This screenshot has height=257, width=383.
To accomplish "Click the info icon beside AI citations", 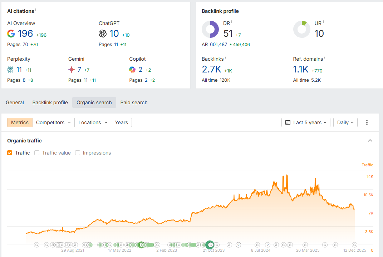I will pos(36,10).
